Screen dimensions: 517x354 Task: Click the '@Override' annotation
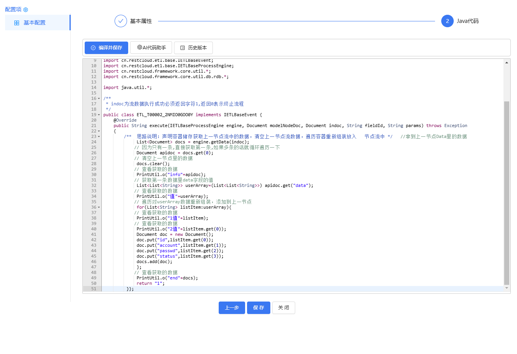click(x=125, y=120)
